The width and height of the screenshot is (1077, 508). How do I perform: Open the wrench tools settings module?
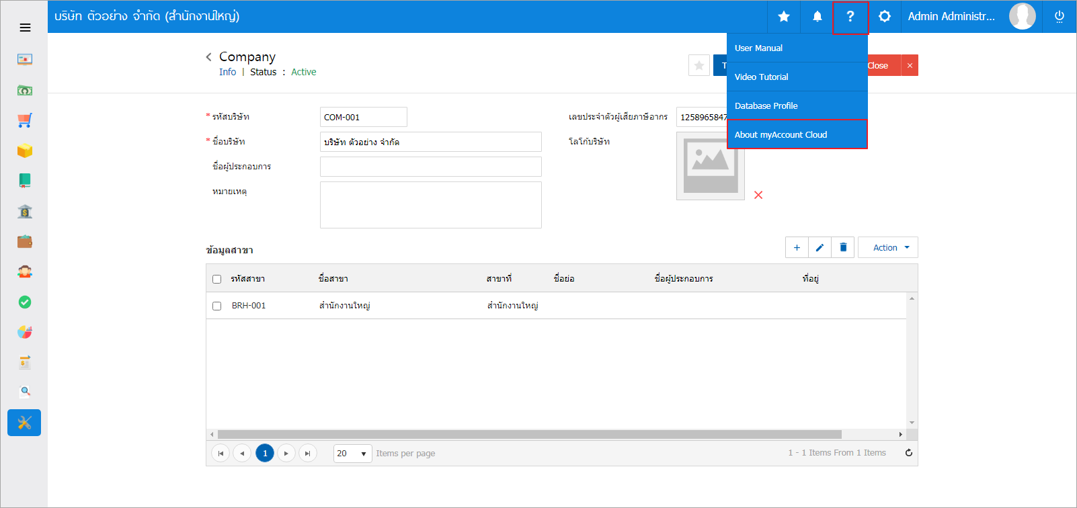click(x=24, y=423)
